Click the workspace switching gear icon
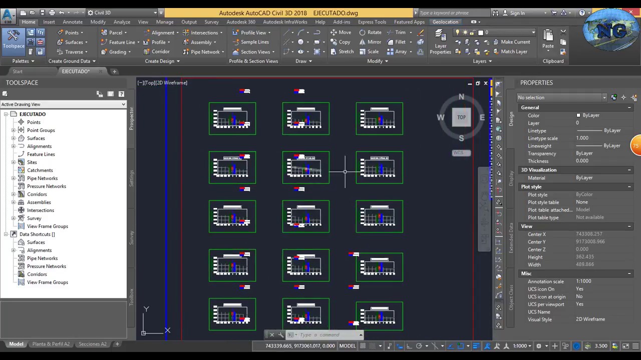The height and width of the screenshot is (360, 641). coord(539,345)
